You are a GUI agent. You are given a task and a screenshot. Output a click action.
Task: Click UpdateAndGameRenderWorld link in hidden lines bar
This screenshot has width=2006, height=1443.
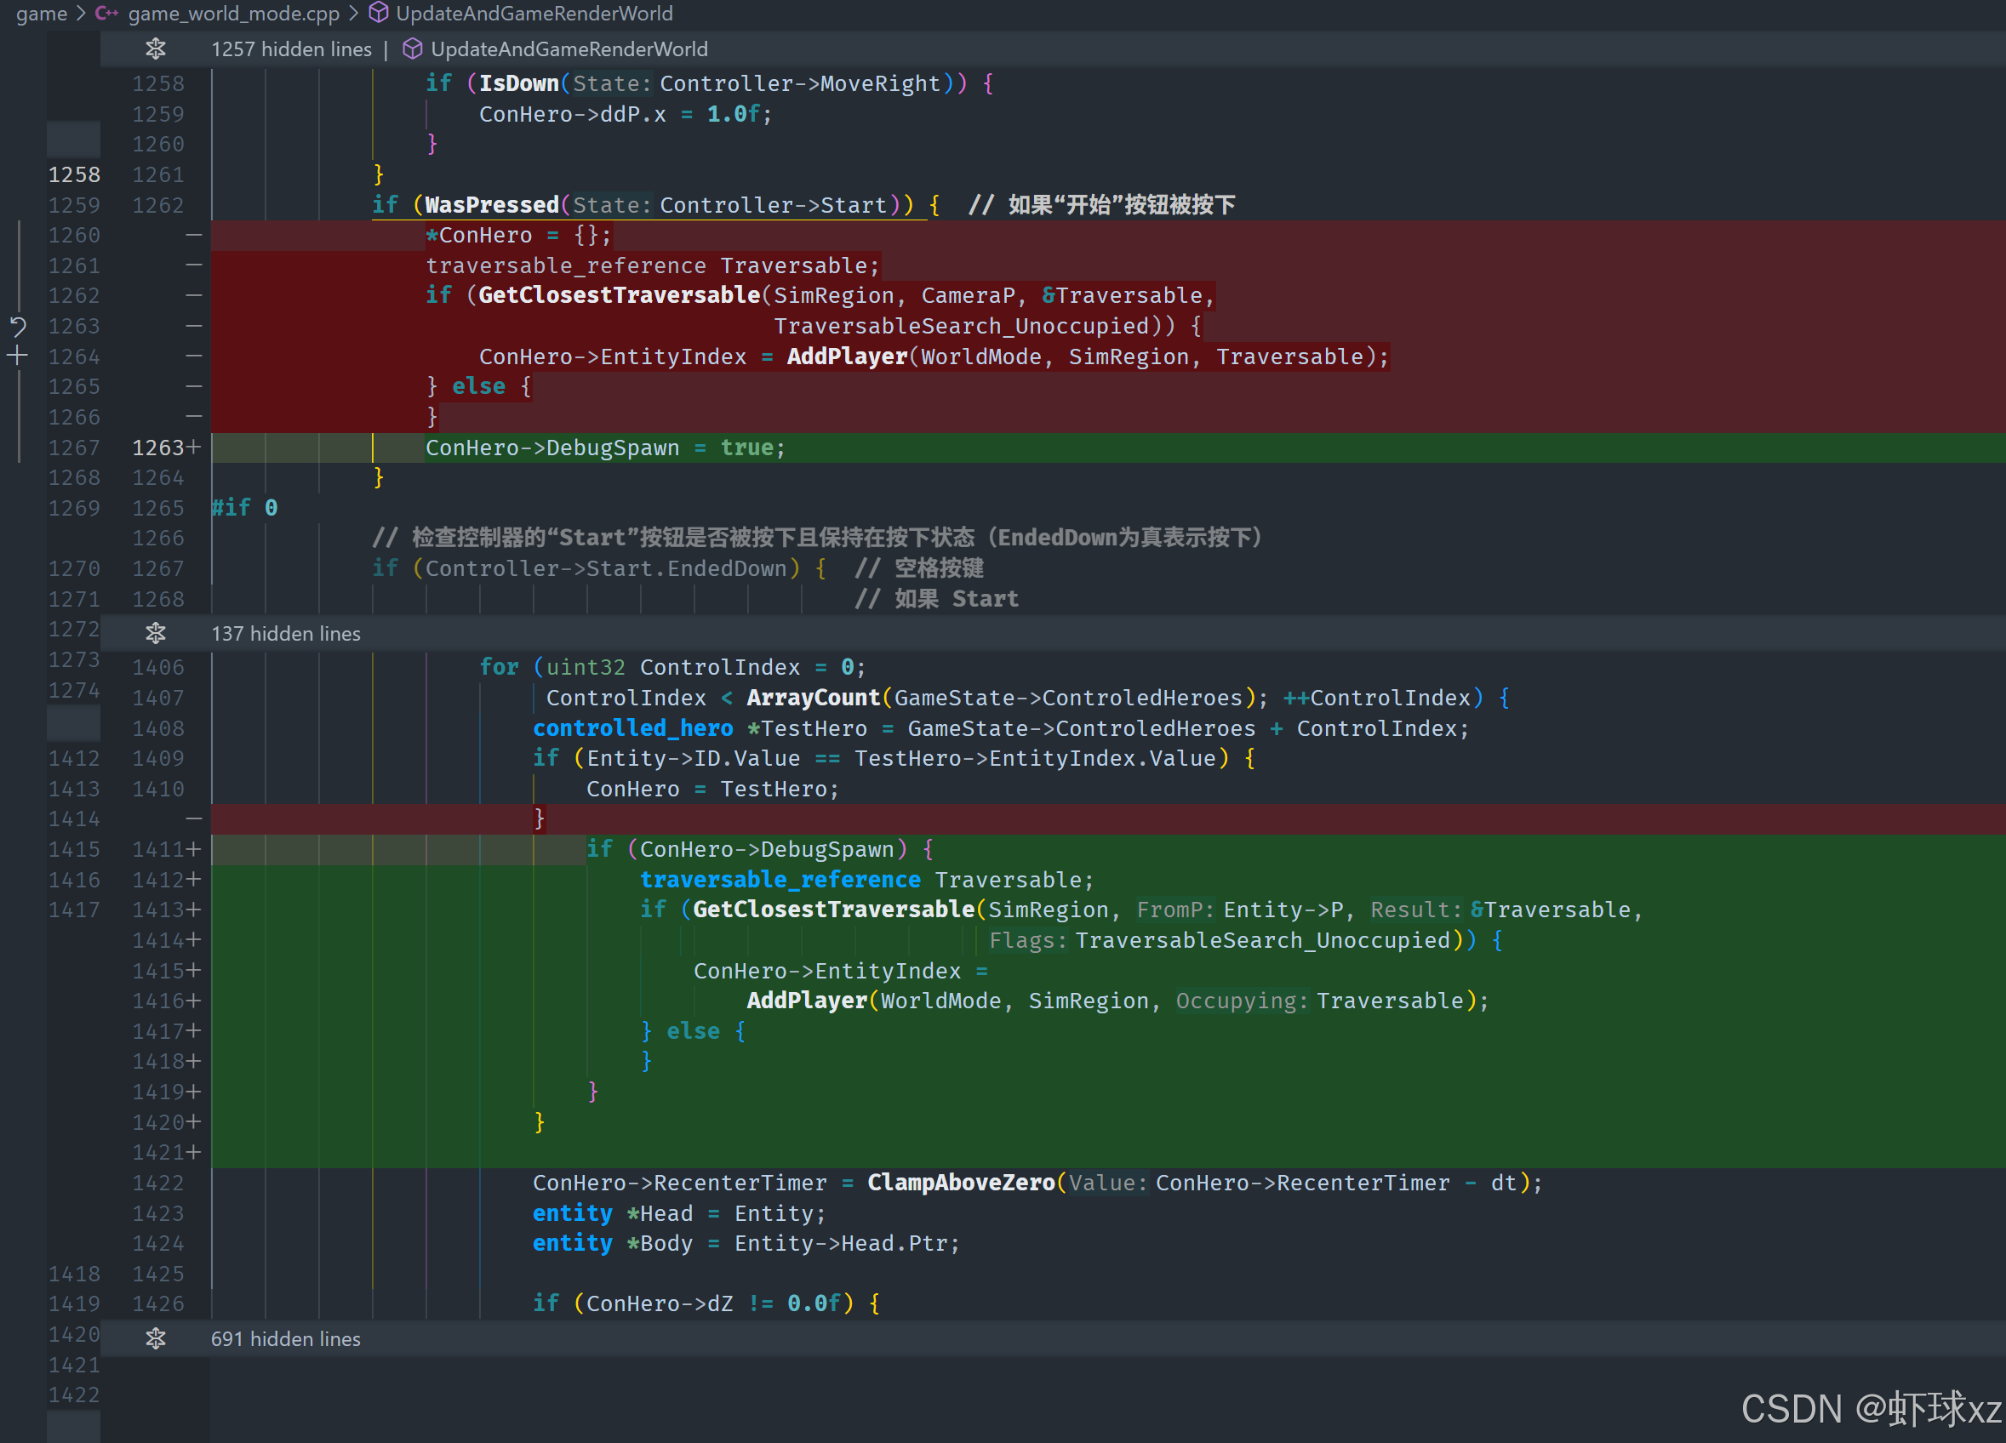pyautogui.click(x=569, y=49)
